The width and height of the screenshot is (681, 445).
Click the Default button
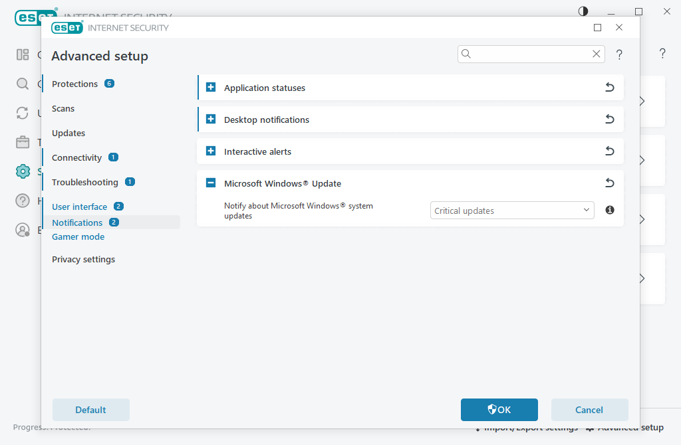coord(90,410)
